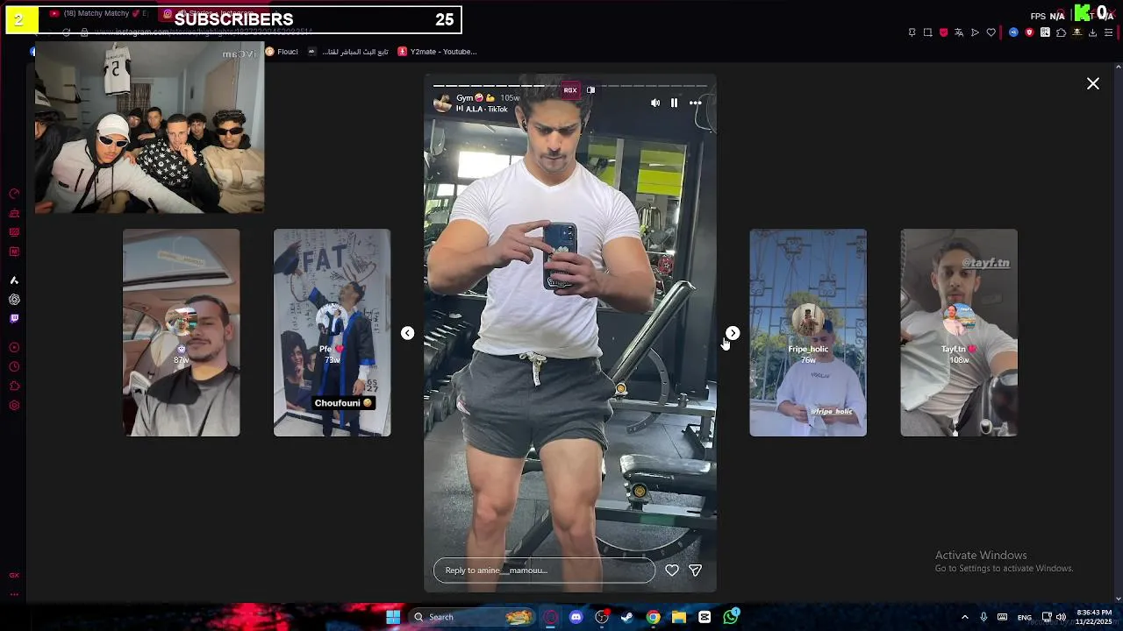This screenshot has width=1123, height=631.
Task: Open WhatsApp from the taskbar
Action: [x=731, y=617]
